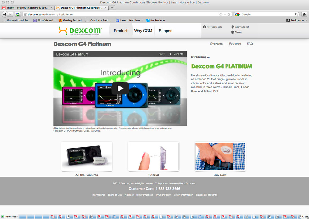Go back with the browser back arrow
309x219 pixels.
5,15
